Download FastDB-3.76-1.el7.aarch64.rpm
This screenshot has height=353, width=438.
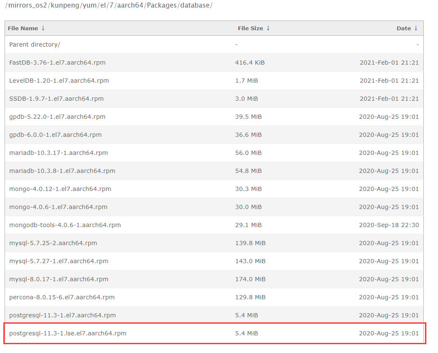pyautogui.click(x=57, y=63)
